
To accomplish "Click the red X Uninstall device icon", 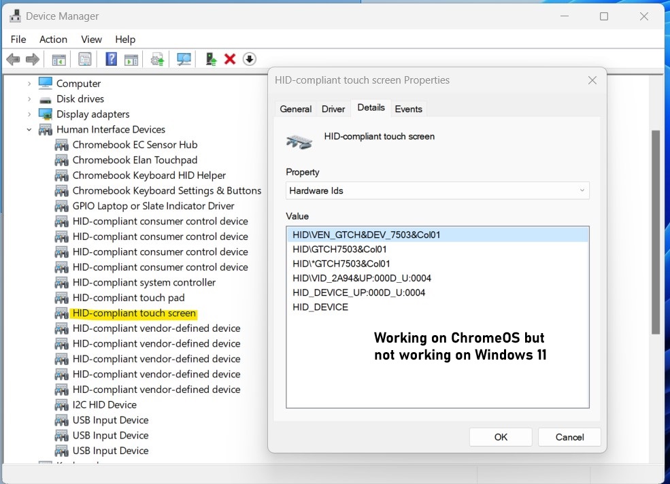I will (230, 59).
